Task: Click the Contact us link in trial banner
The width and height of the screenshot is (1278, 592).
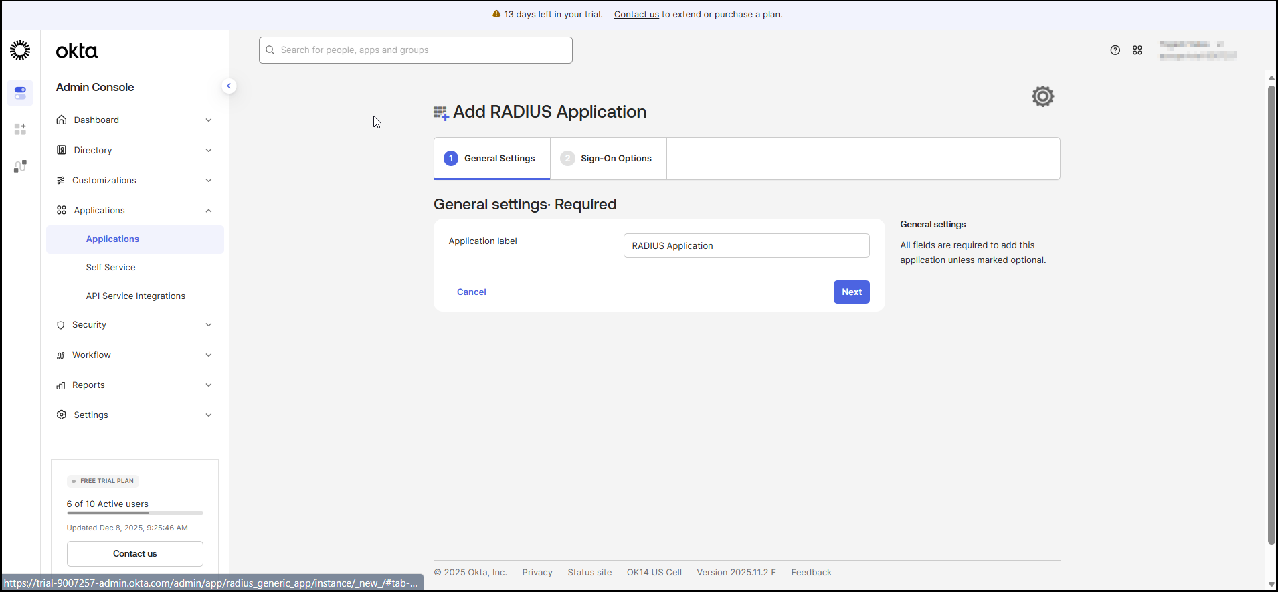Action: pos(636,15)
